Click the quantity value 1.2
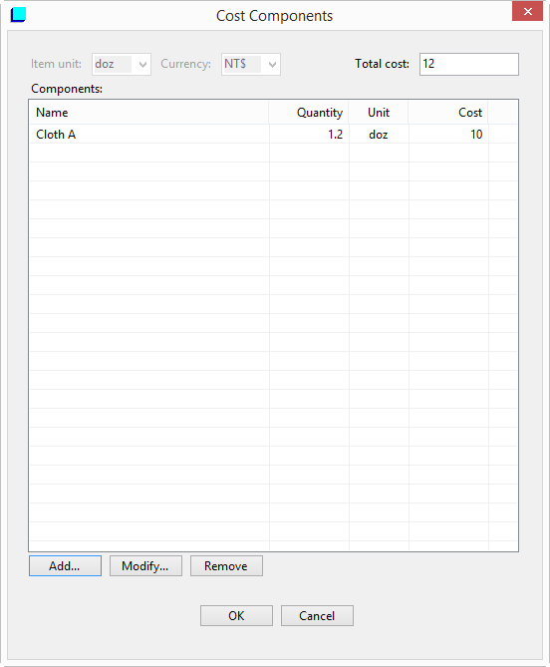Screen dimensions: 550x667 click(x=335, y=135)
